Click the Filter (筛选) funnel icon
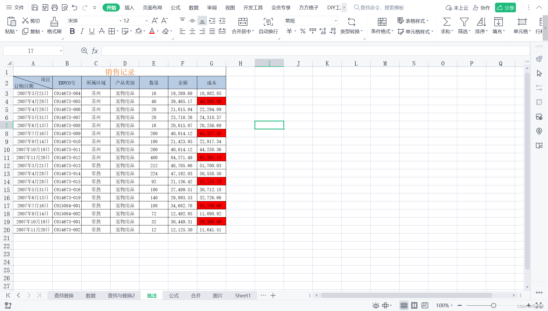Viewport: 548px width, 311px height. (464, 22)
